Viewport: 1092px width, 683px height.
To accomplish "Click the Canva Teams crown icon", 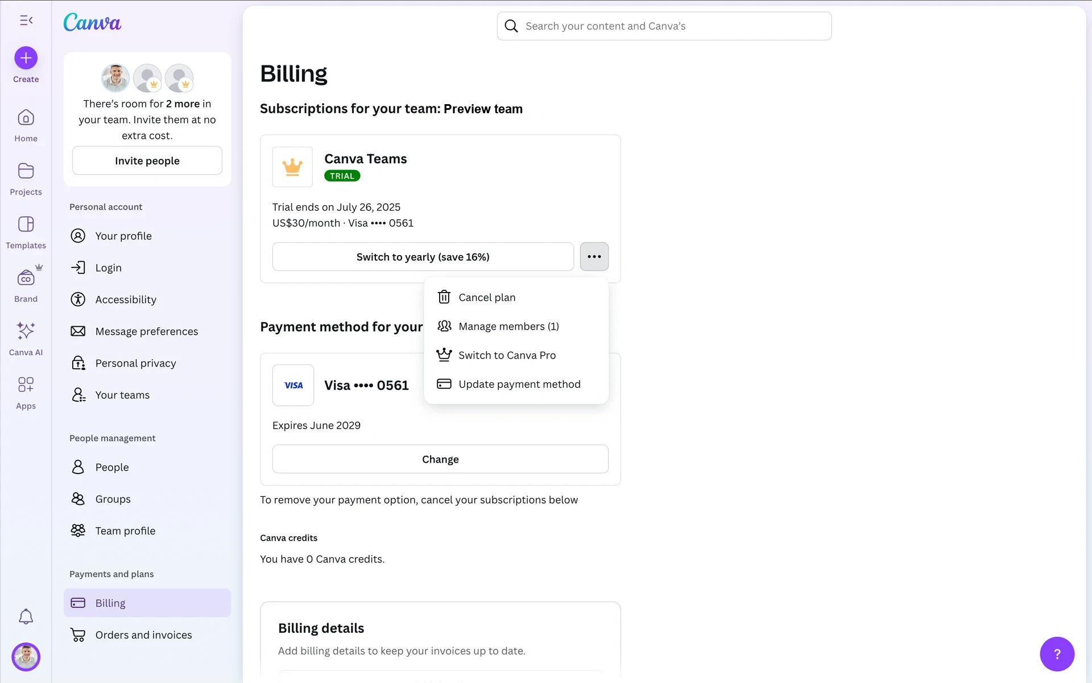I will 292,167.
